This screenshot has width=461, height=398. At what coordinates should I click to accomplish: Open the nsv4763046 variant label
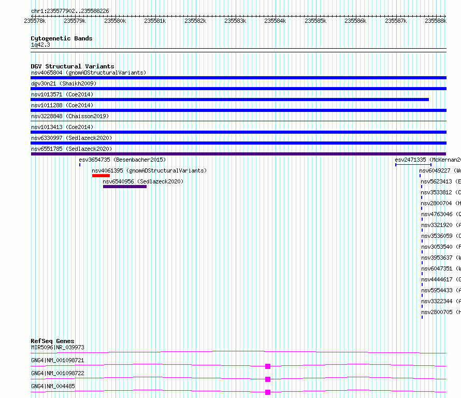pyautogui.click(x=441, y=214)
